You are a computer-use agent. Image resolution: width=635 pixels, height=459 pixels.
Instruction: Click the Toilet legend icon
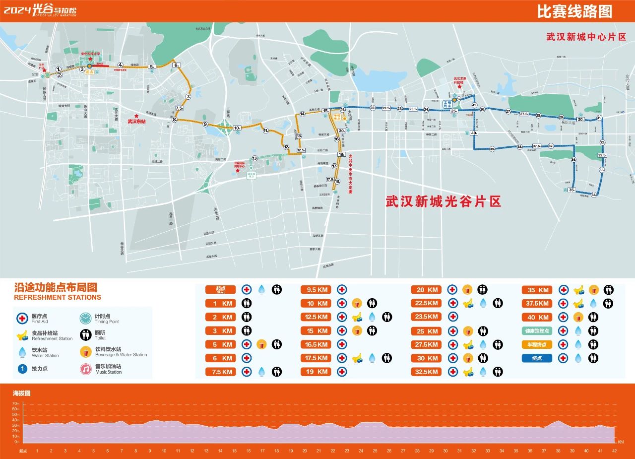click(86, 335)
